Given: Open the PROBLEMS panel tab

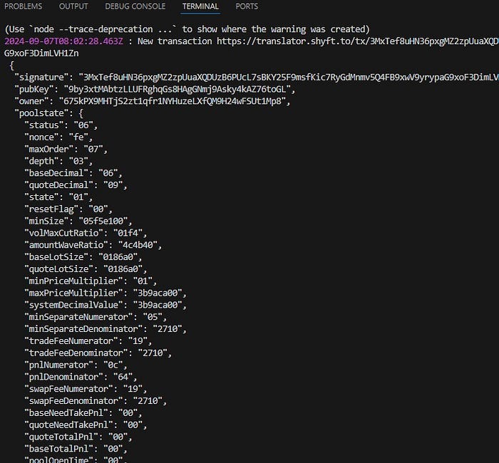Looking at the screenshot, I should click(23, 6).
